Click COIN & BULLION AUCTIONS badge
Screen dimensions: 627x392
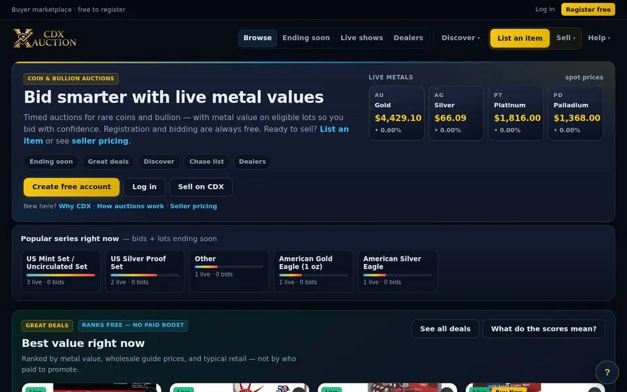click(71, 78)
